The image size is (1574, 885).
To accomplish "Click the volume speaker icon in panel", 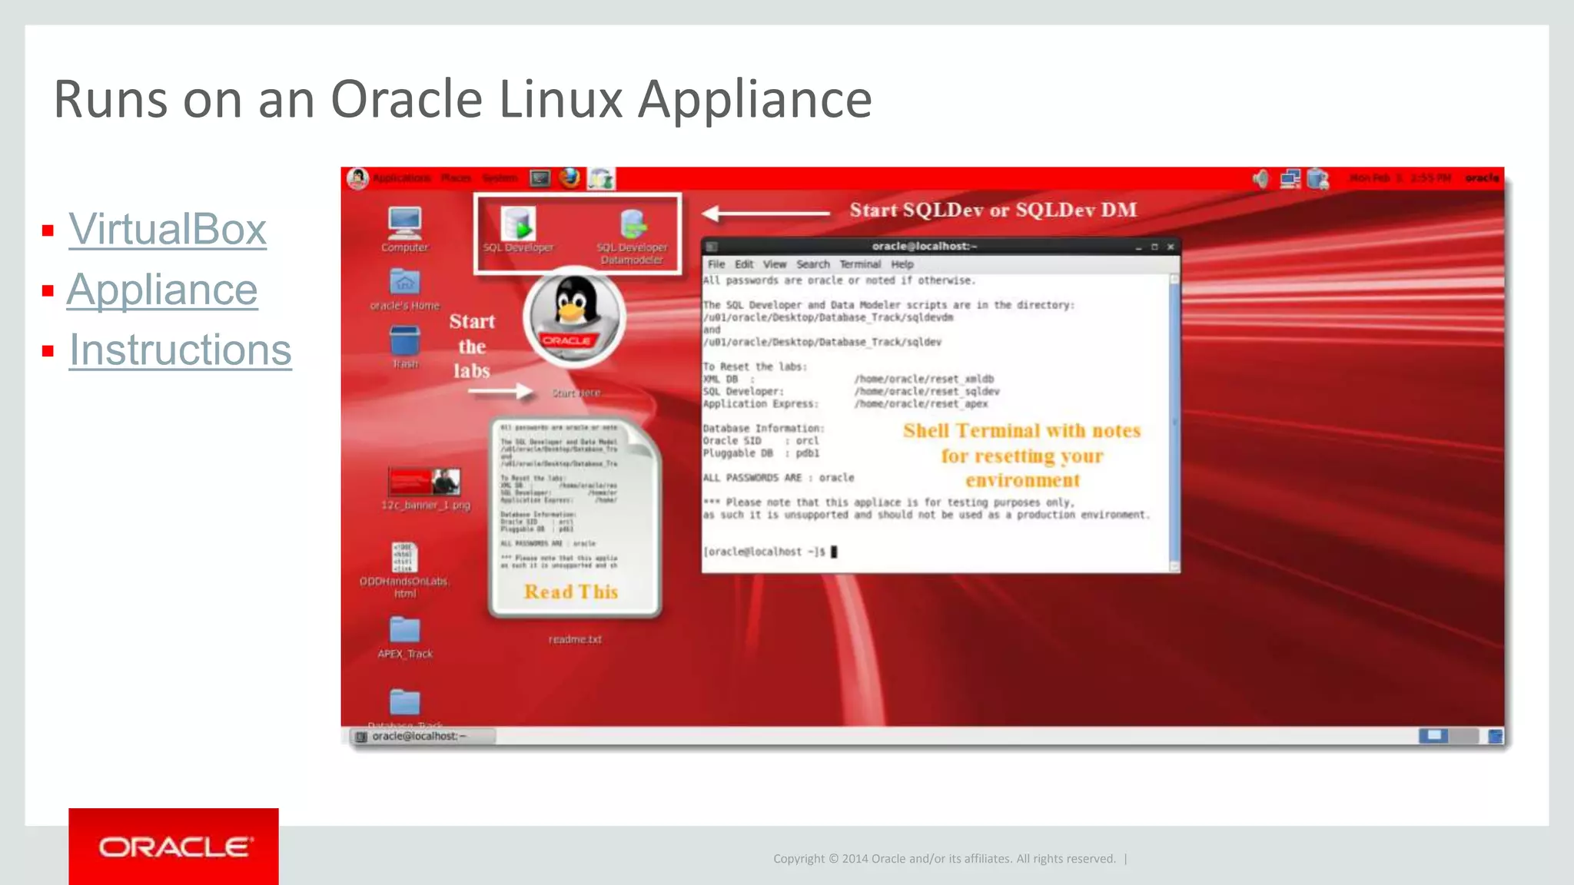I will point(1260,179).
